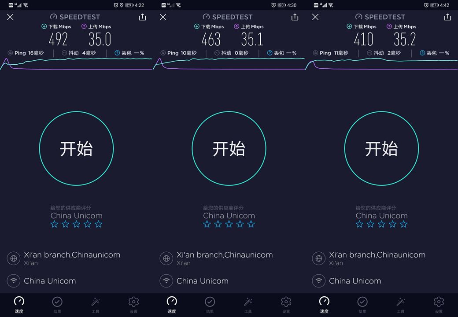Rate China Unicom five stars in the left panel

coord(99,224)
